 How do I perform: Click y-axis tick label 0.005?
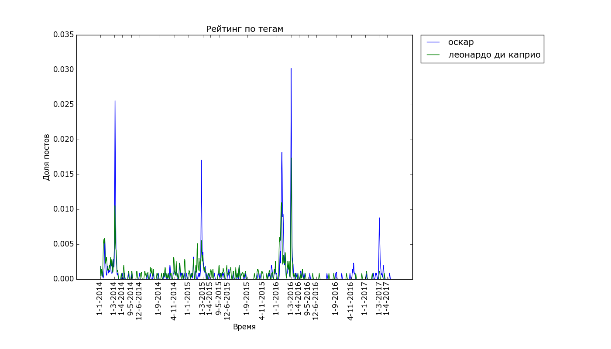[63, 244]
